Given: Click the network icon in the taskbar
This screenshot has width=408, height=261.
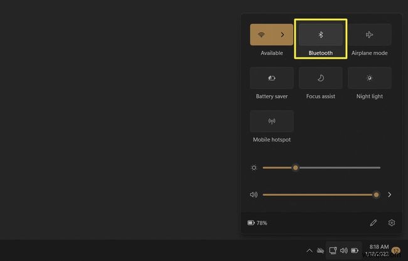Looking at the screenshot, I should point(333,250).
